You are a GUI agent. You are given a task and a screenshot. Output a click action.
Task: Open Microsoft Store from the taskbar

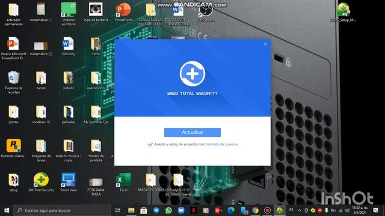144,211
